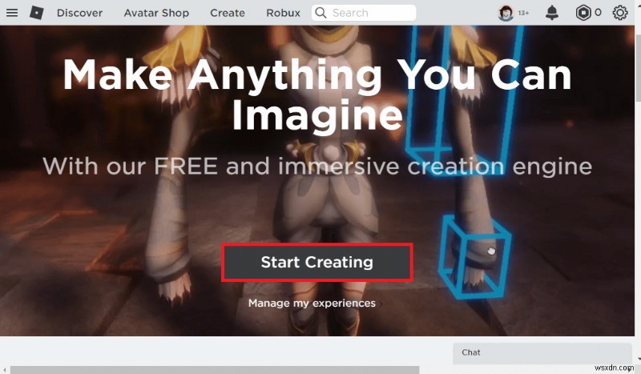Viewport: 641px width, 374px height.
Task: Select Create in the top navigation
Action: [x=228, y=13]
